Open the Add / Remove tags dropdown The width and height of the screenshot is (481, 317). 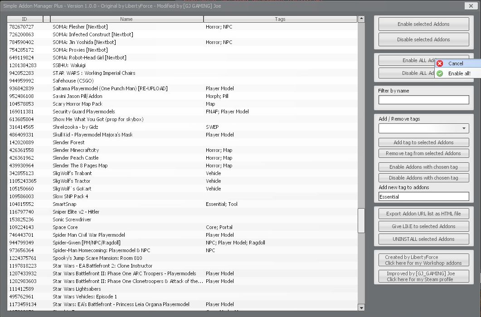(x=423, y=128)
